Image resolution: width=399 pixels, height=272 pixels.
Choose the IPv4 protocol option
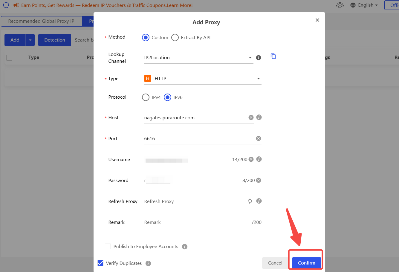coord(146,97)
